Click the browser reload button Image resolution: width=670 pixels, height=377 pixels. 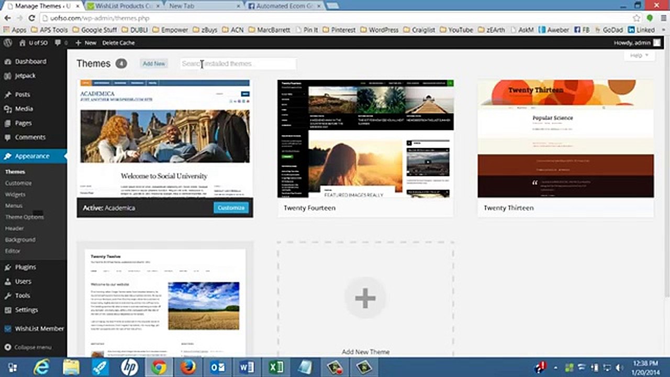click(32, 18)
